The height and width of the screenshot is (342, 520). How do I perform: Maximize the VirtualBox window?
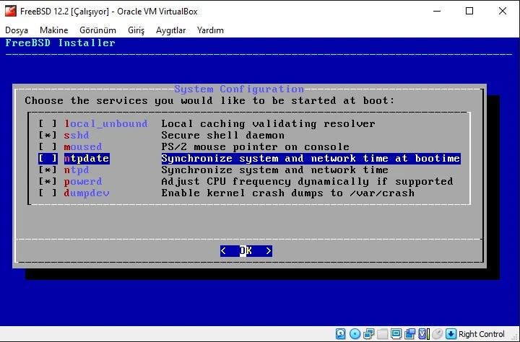pyautogui.click(x=469, y=11)
